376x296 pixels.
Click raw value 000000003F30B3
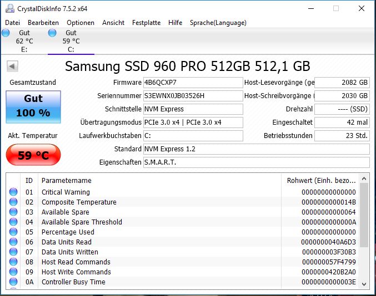click(329, 252)
